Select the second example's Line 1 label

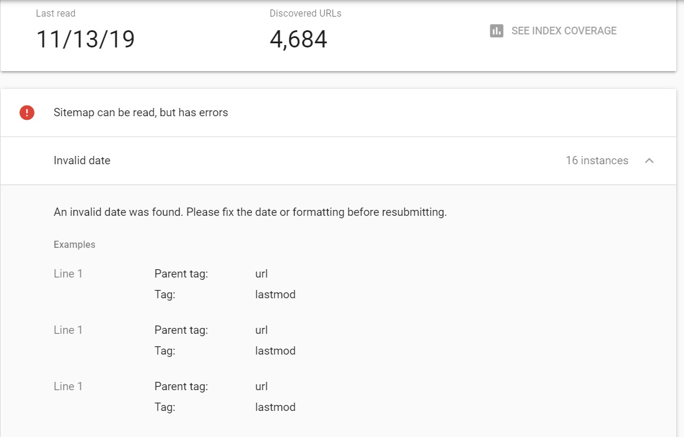point(68,330)
